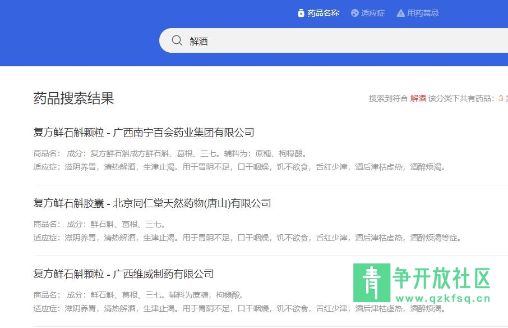Image resolution: width=508 pixels, height=328 pixels.
Task: Click the 药品搜索结果 heading
Action: pos(73,98)
